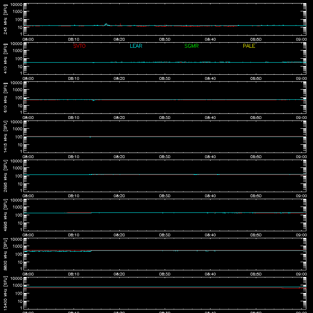This screenshot has width=313, height=313.
Task: Click the red SVTO station label
Action: 79,46
